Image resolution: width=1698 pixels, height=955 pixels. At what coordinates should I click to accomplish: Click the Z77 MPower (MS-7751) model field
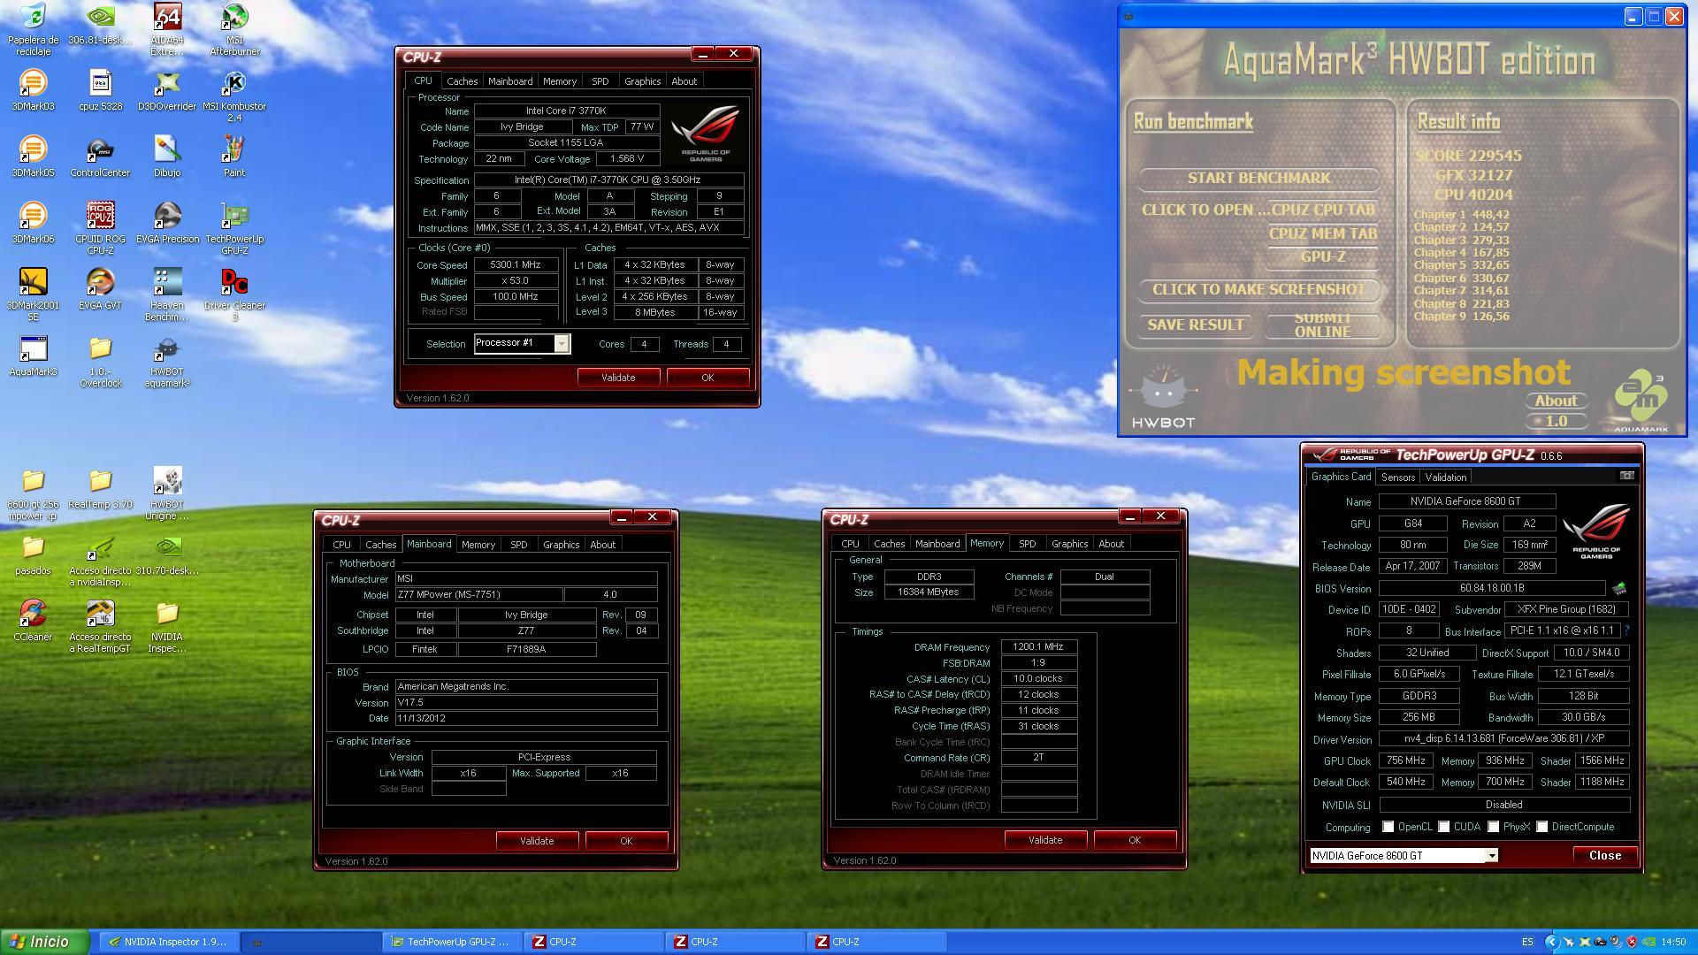click(x=478, y=595)
